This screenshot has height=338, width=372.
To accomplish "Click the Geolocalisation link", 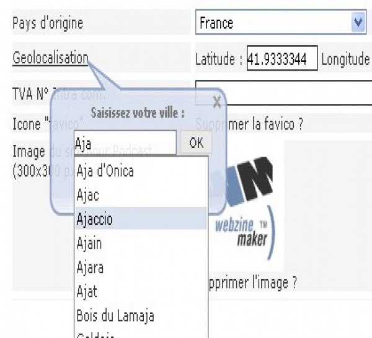I will [50, 58].
